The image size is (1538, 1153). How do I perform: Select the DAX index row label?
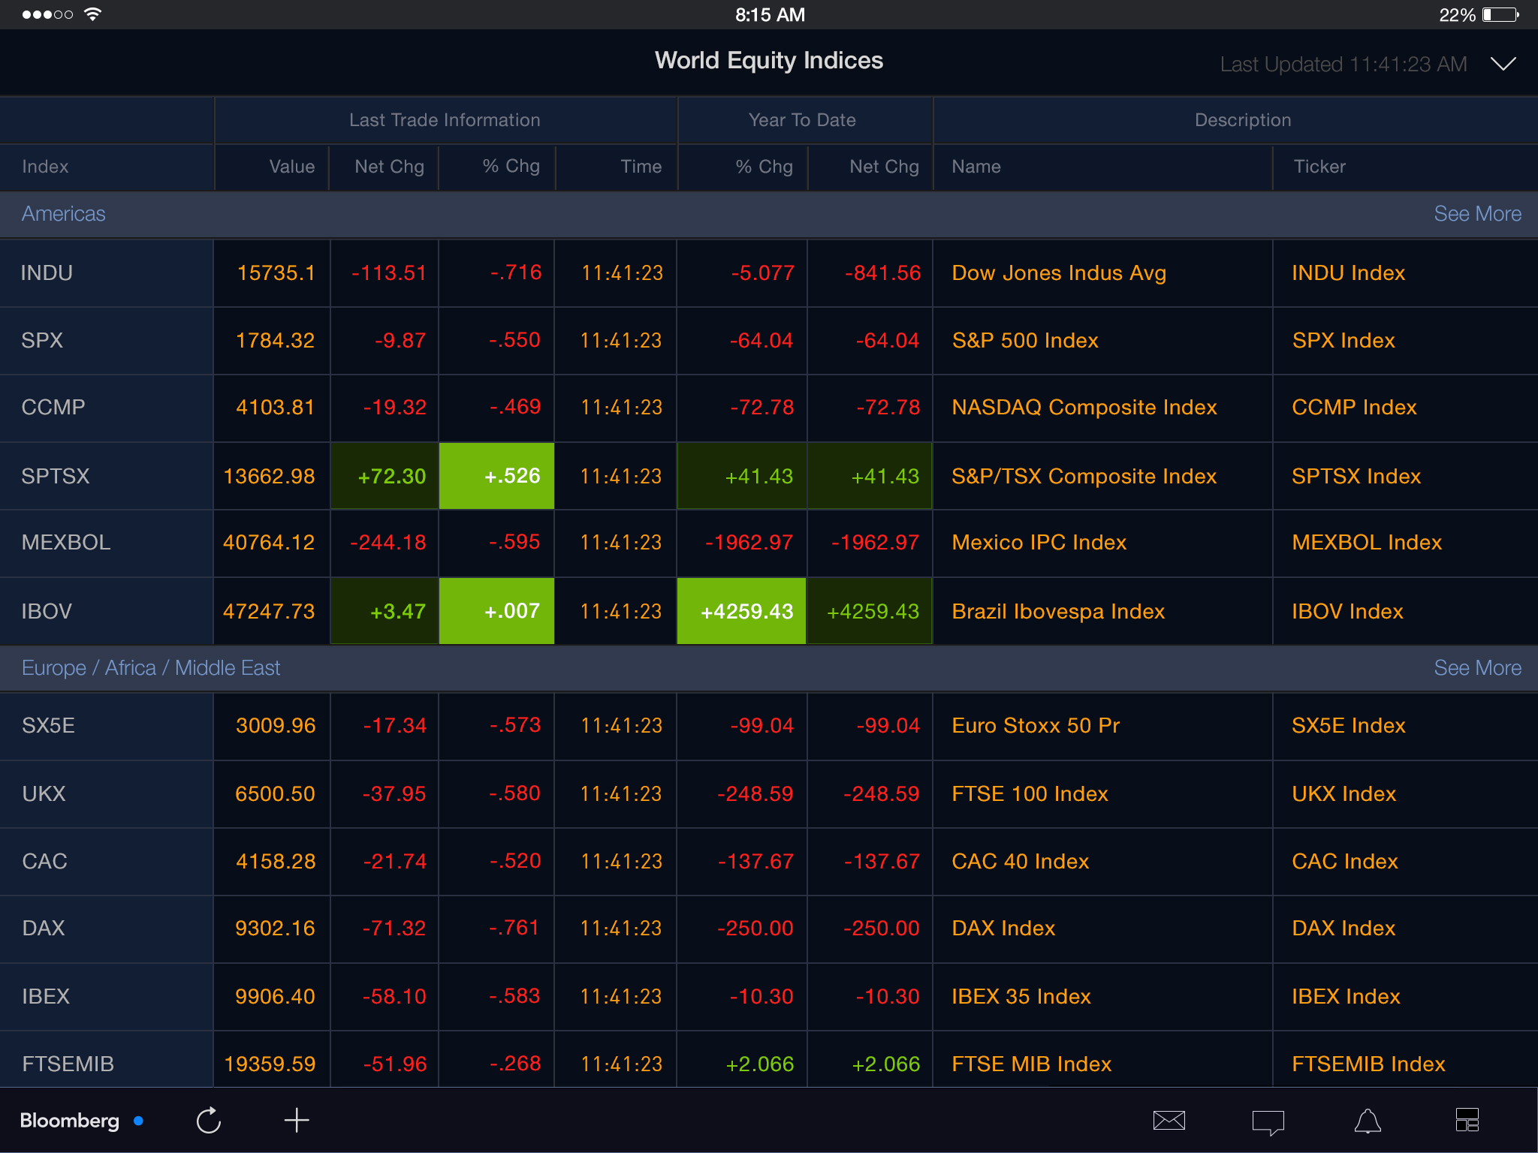pos(44,929)
